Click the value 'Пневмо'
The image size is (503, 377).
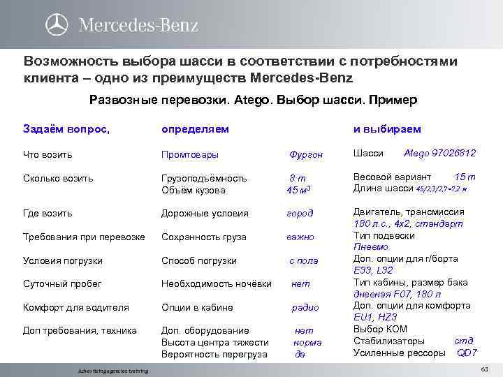coord(370,247)
